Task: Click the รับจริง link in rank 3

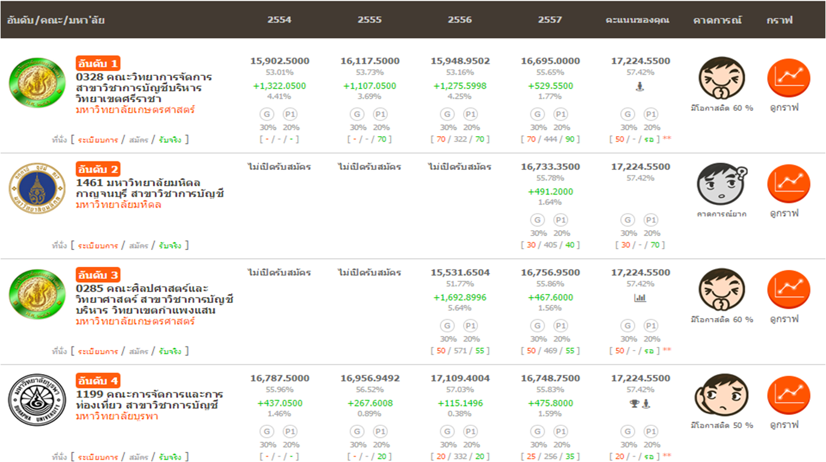Action: [170, 351]
